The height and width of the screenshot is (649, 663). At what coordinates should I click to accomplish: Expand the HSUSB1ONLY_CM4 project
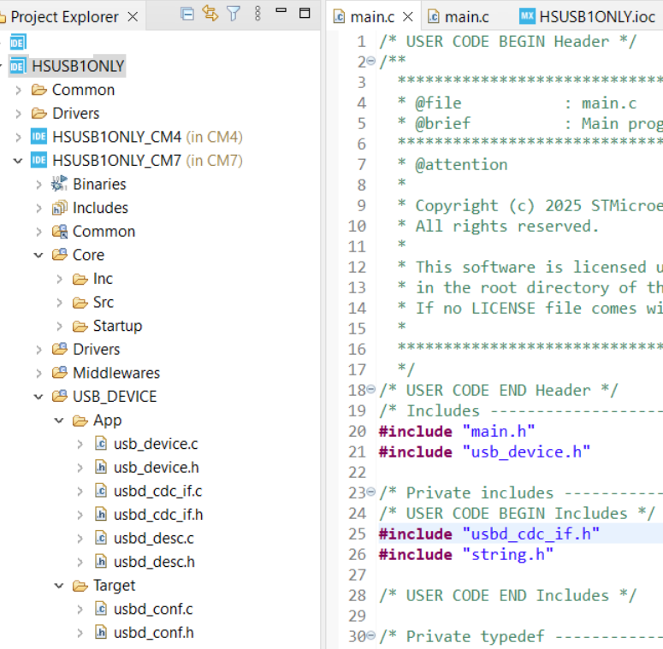pos(18,138)
